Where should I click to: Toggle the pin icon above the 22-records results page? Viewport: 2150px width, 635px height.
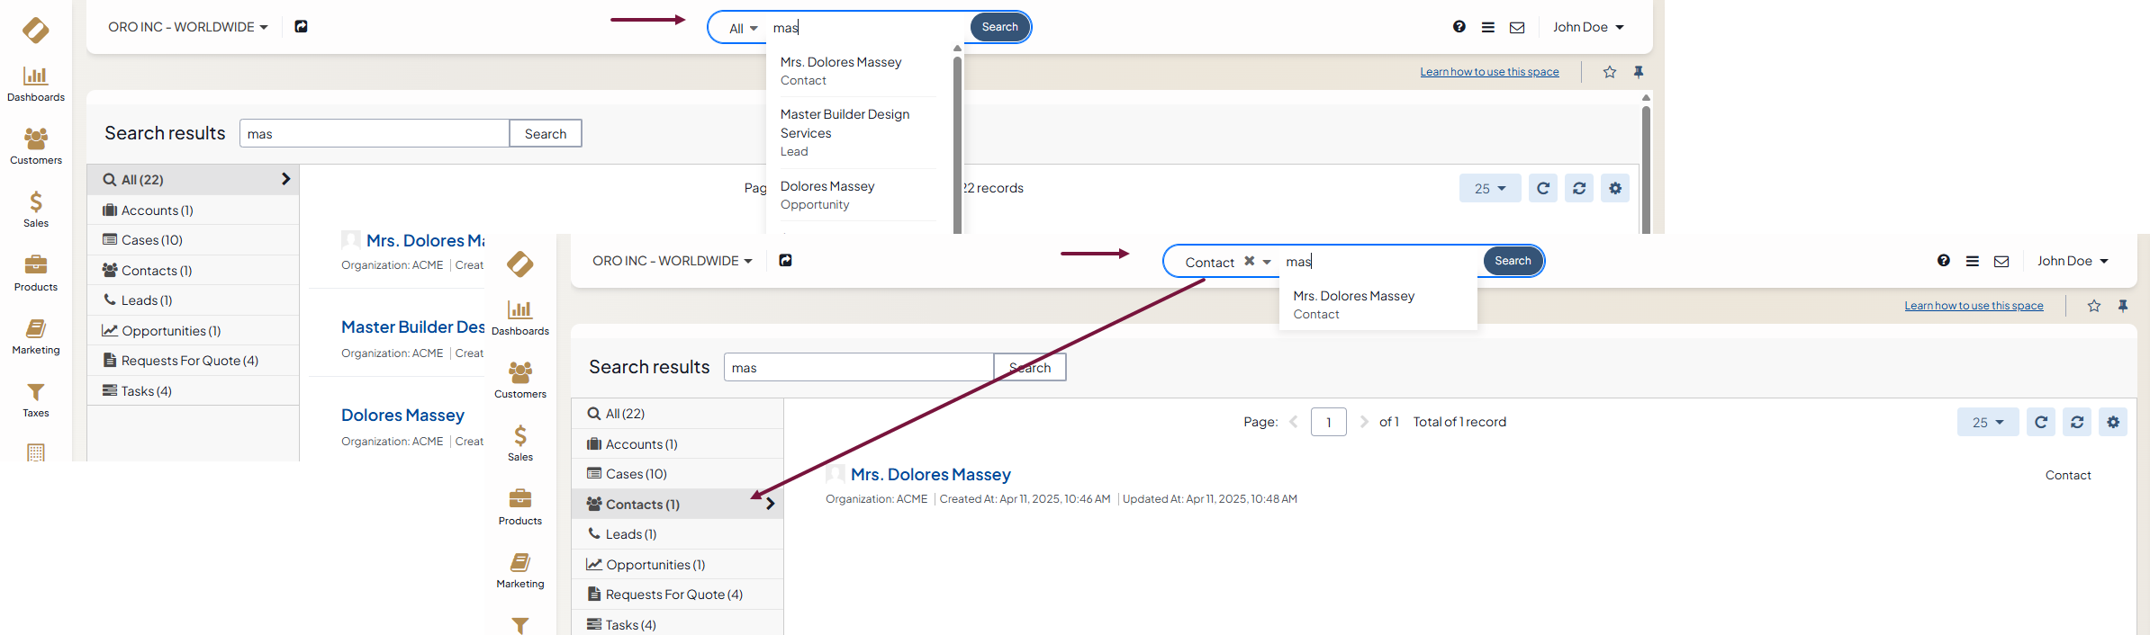click(x=1639, y=72)
